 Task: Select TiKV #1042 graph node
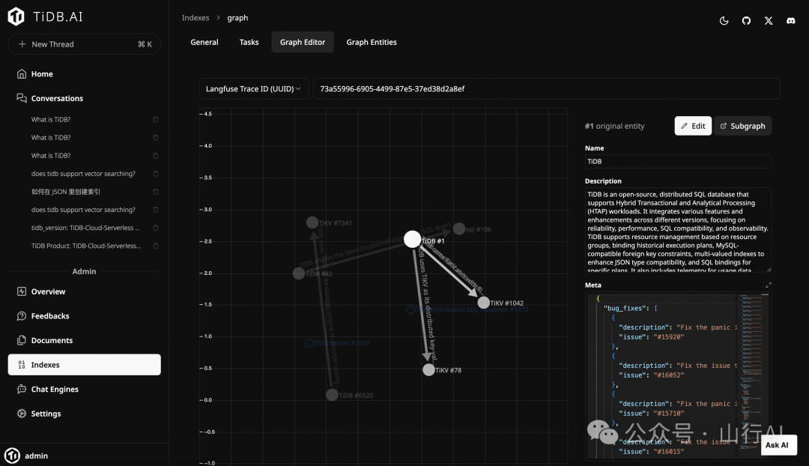coord(483,303)
